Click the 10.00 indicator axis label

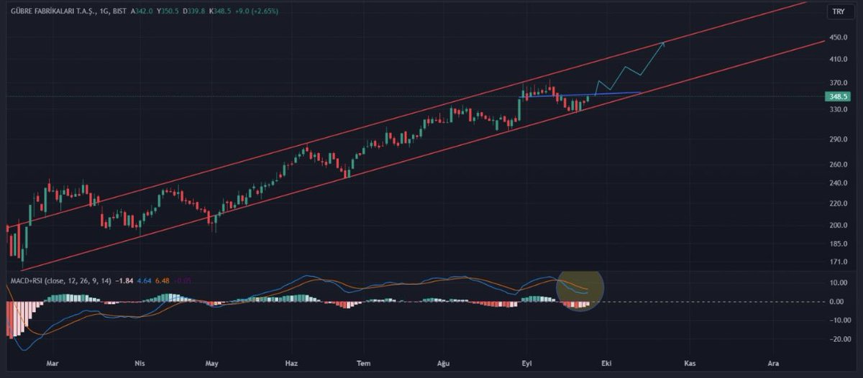(x=840, y=283)
